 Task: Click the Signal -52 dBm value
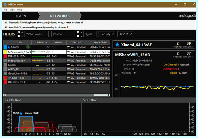[x=182, y=73]
